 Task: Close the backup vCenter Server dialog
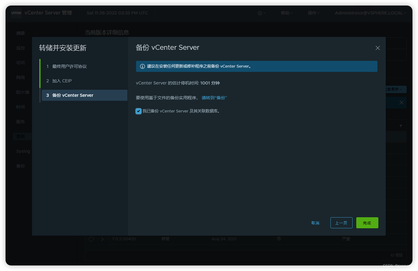coord(378,48)
